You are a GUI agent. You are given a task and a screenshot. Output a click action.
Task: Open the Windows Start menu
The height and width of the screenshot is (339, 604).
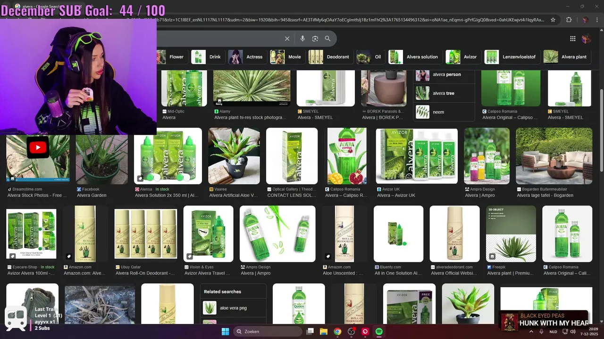[225, 331]
